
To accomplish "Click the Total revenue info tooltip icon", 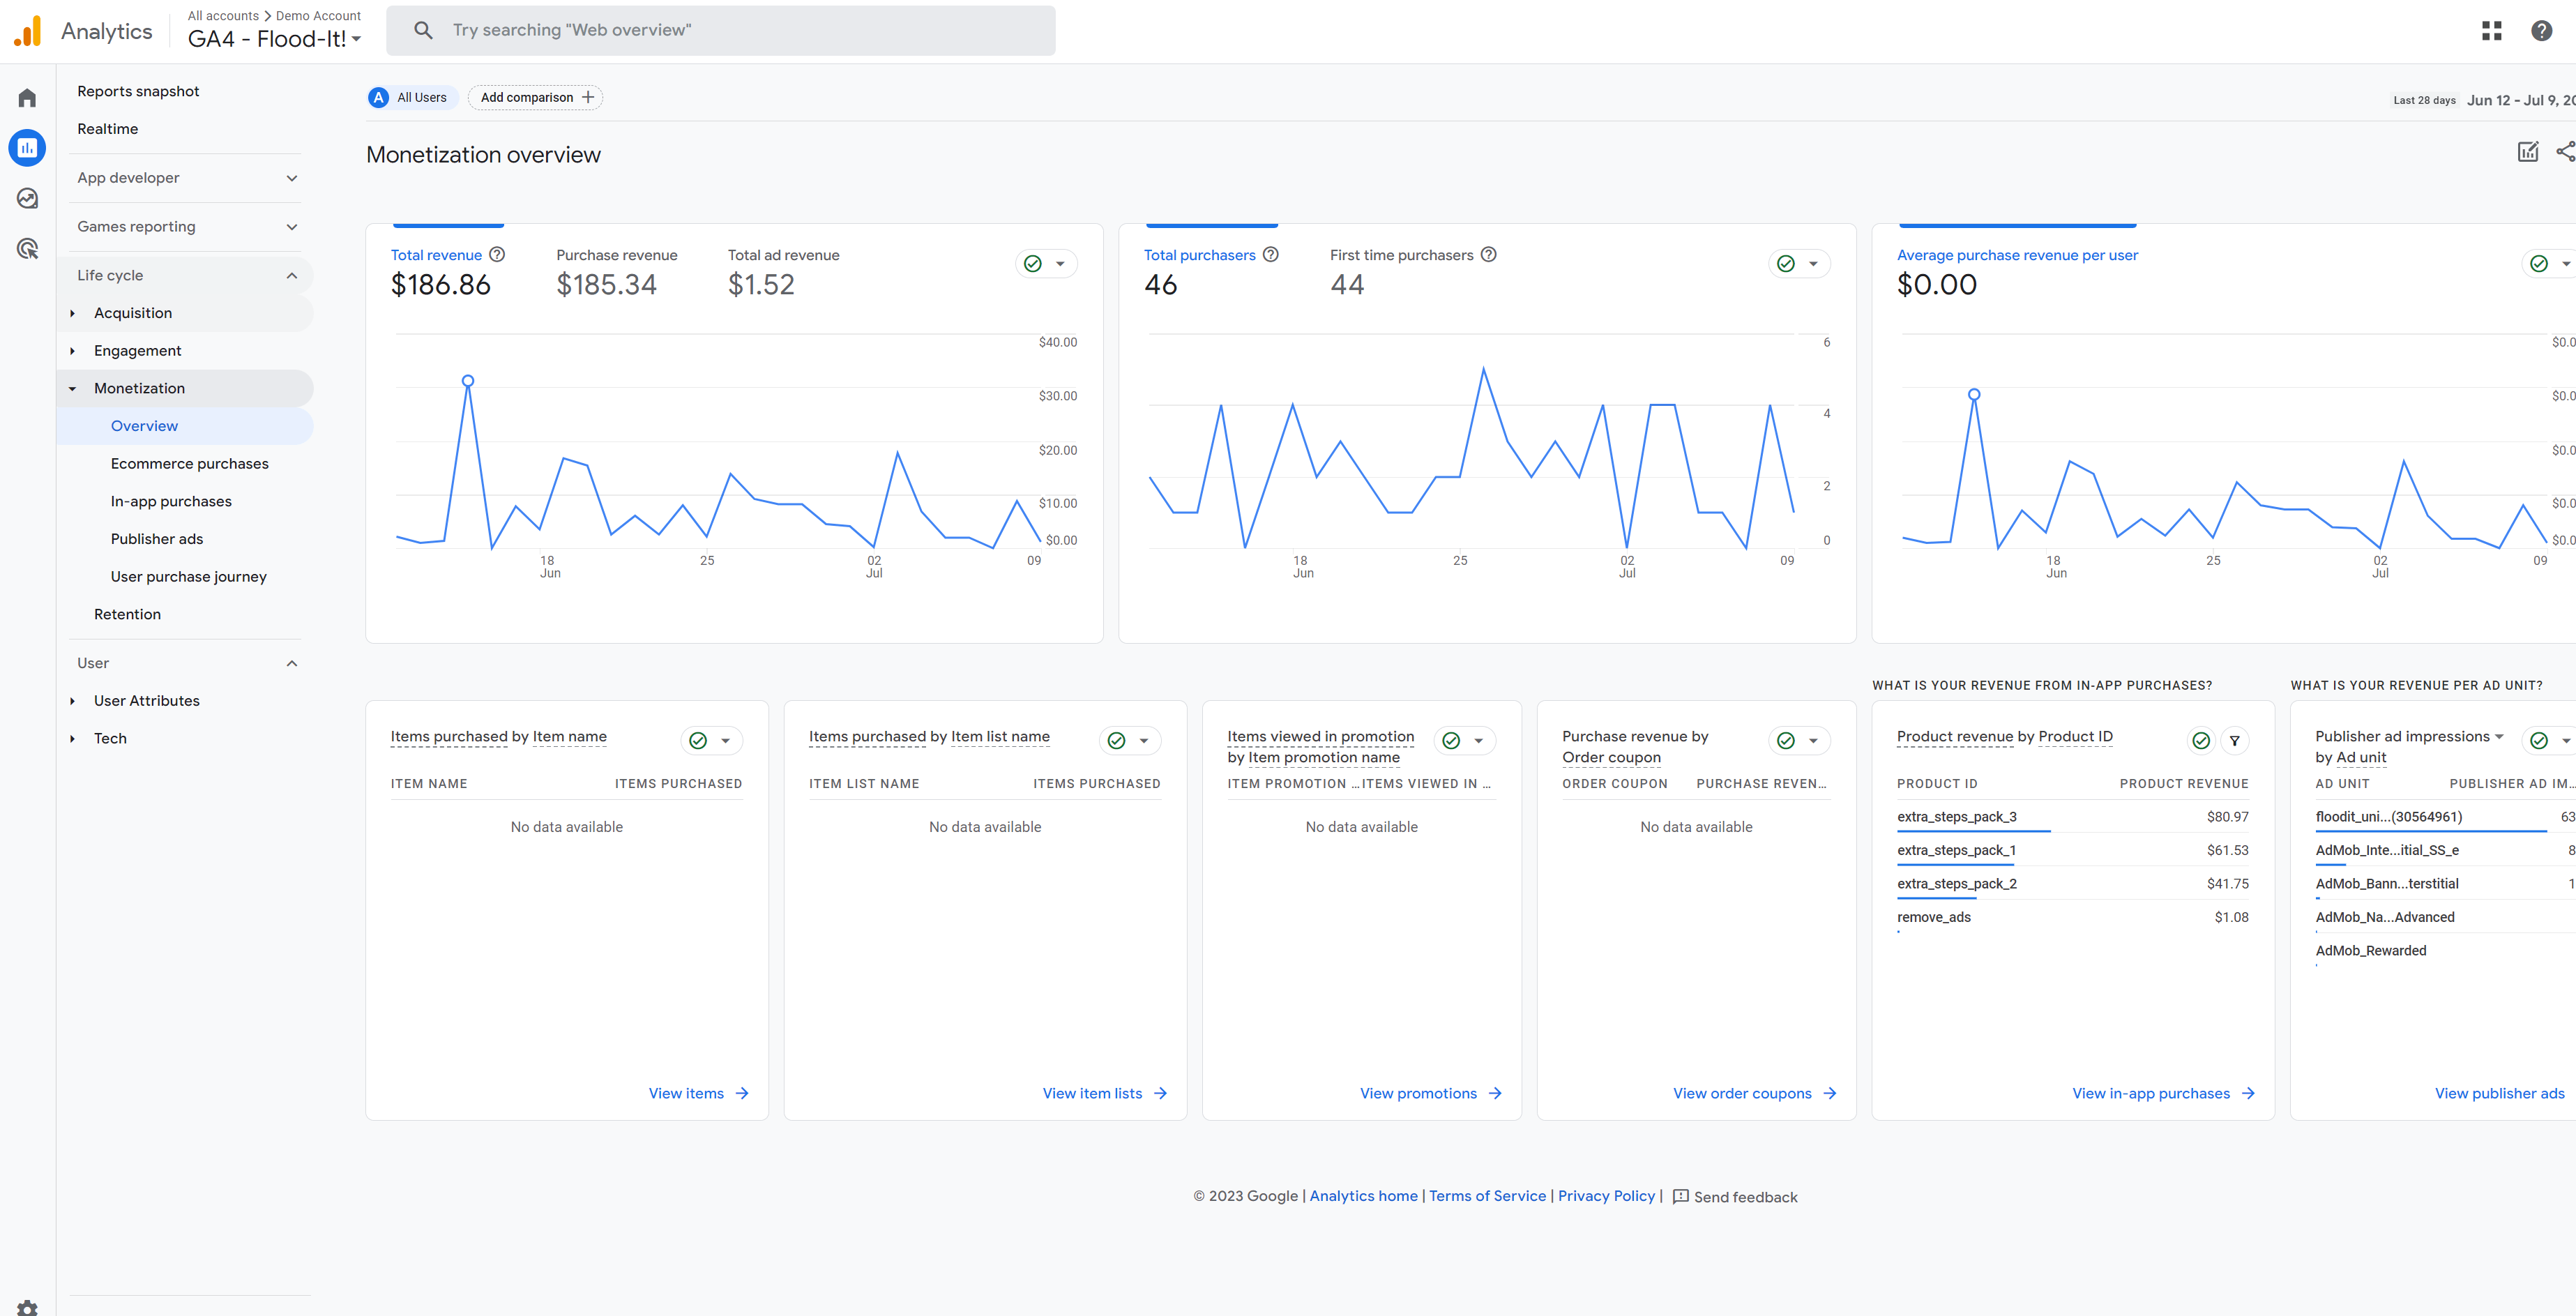I will pos(497,255).
